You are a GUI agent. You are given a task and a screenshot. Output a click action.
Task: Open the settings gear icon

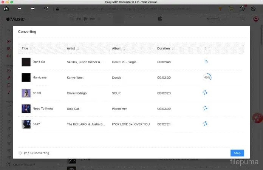click(x=253, y=8)
